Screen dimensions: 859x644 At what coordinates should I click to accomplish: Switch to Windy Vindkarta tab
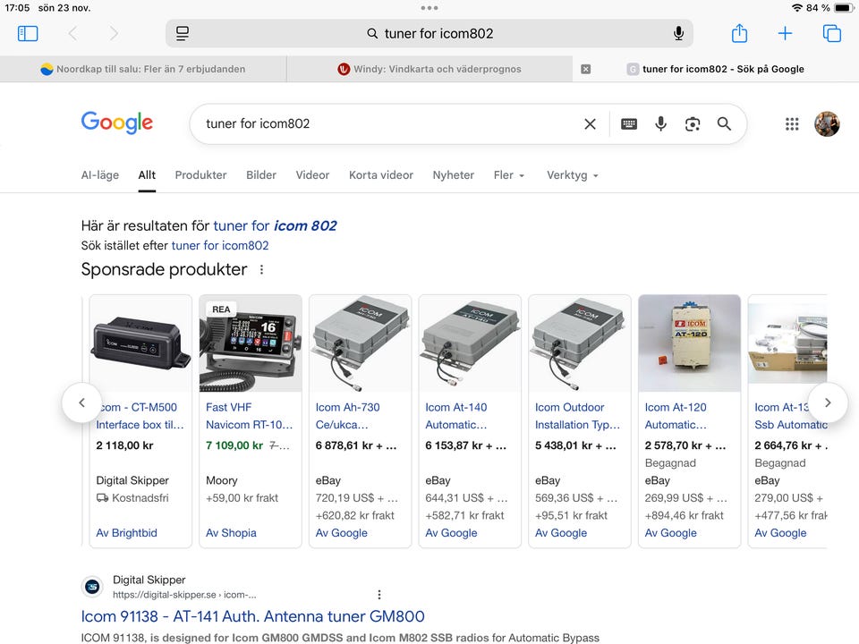429,69
